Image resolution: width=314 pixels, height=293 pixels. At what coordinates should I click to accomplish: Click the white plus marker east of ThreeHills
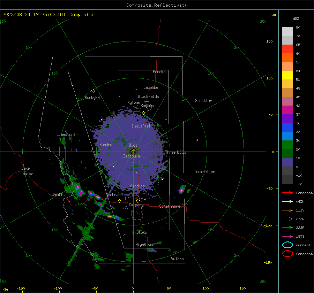coord(197,140)
